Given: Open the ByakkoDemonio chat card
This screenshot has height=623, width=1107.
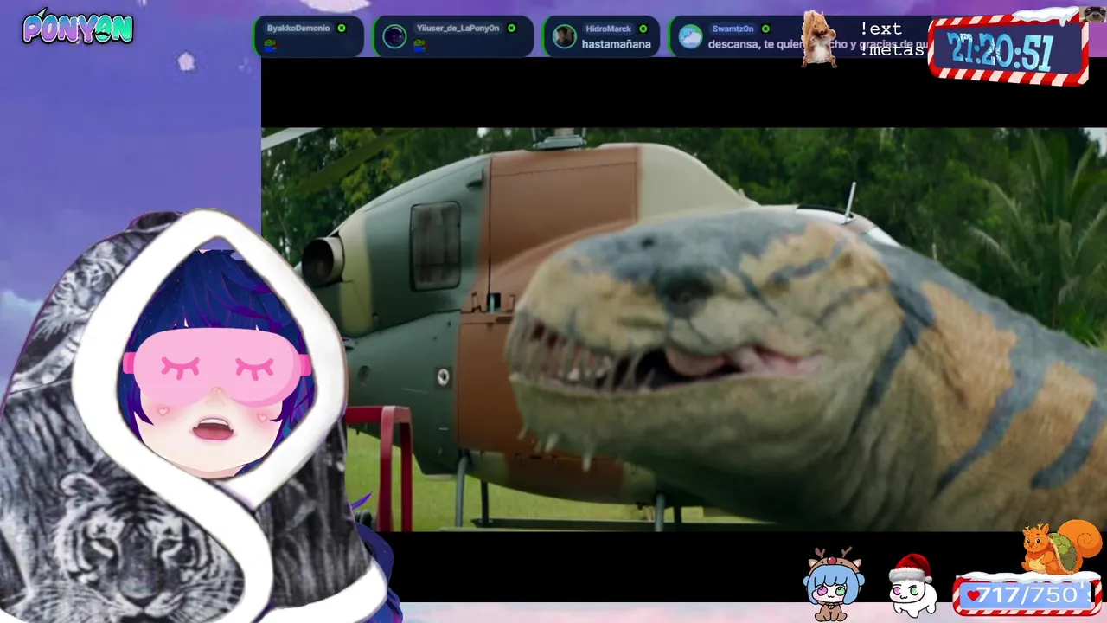Looking at the screenshot, I should pos(309,36).
